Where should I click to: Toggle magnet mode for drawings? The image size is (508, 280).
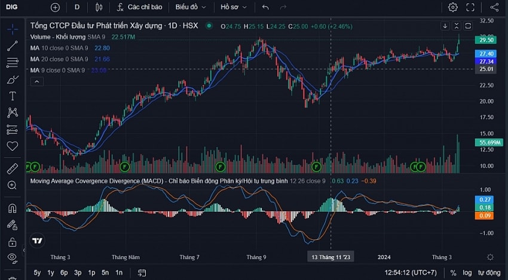click(13, 208)
